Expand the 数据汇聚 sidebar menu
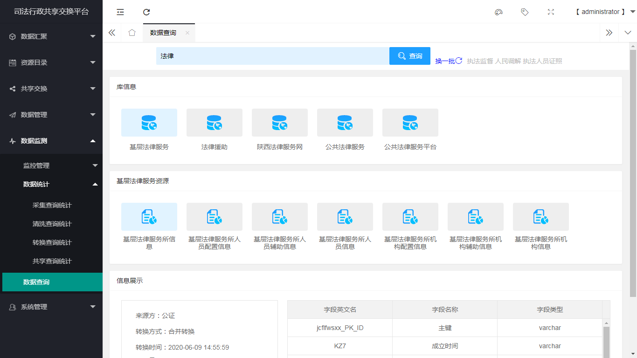Screen dimensions: 637x358 pyautogui.click(x=51, y=36)
